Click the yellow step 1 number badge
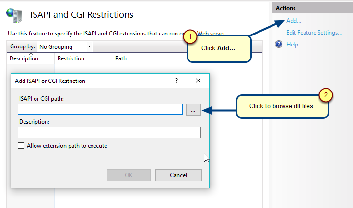The width and height of the screenshot is (353, 208). coord(190,36)
